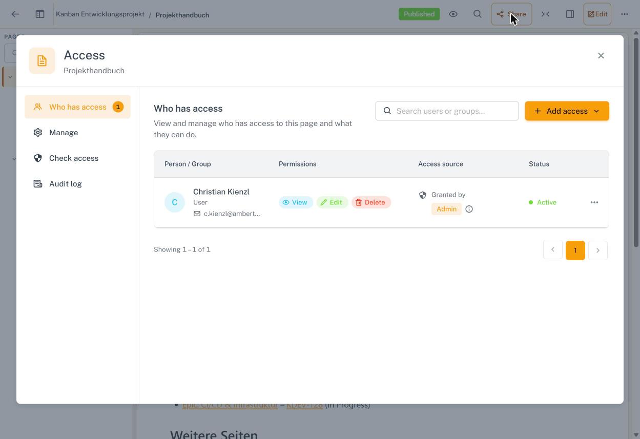640x439 pixels.
Task: Switch to the Manage section
Action: click(77, 133)
